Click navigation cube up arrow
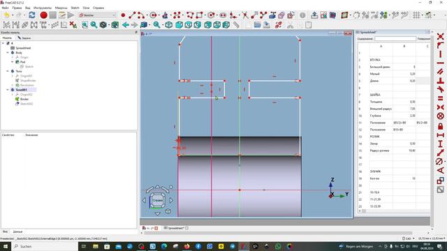This screenshot has height=251, width=447. coord(158,187)
